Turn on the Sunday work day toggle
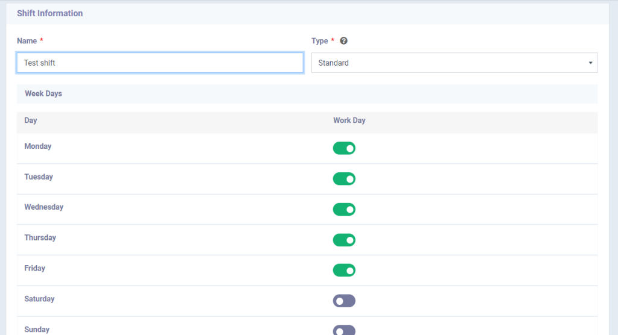 (x=344, y=330)
